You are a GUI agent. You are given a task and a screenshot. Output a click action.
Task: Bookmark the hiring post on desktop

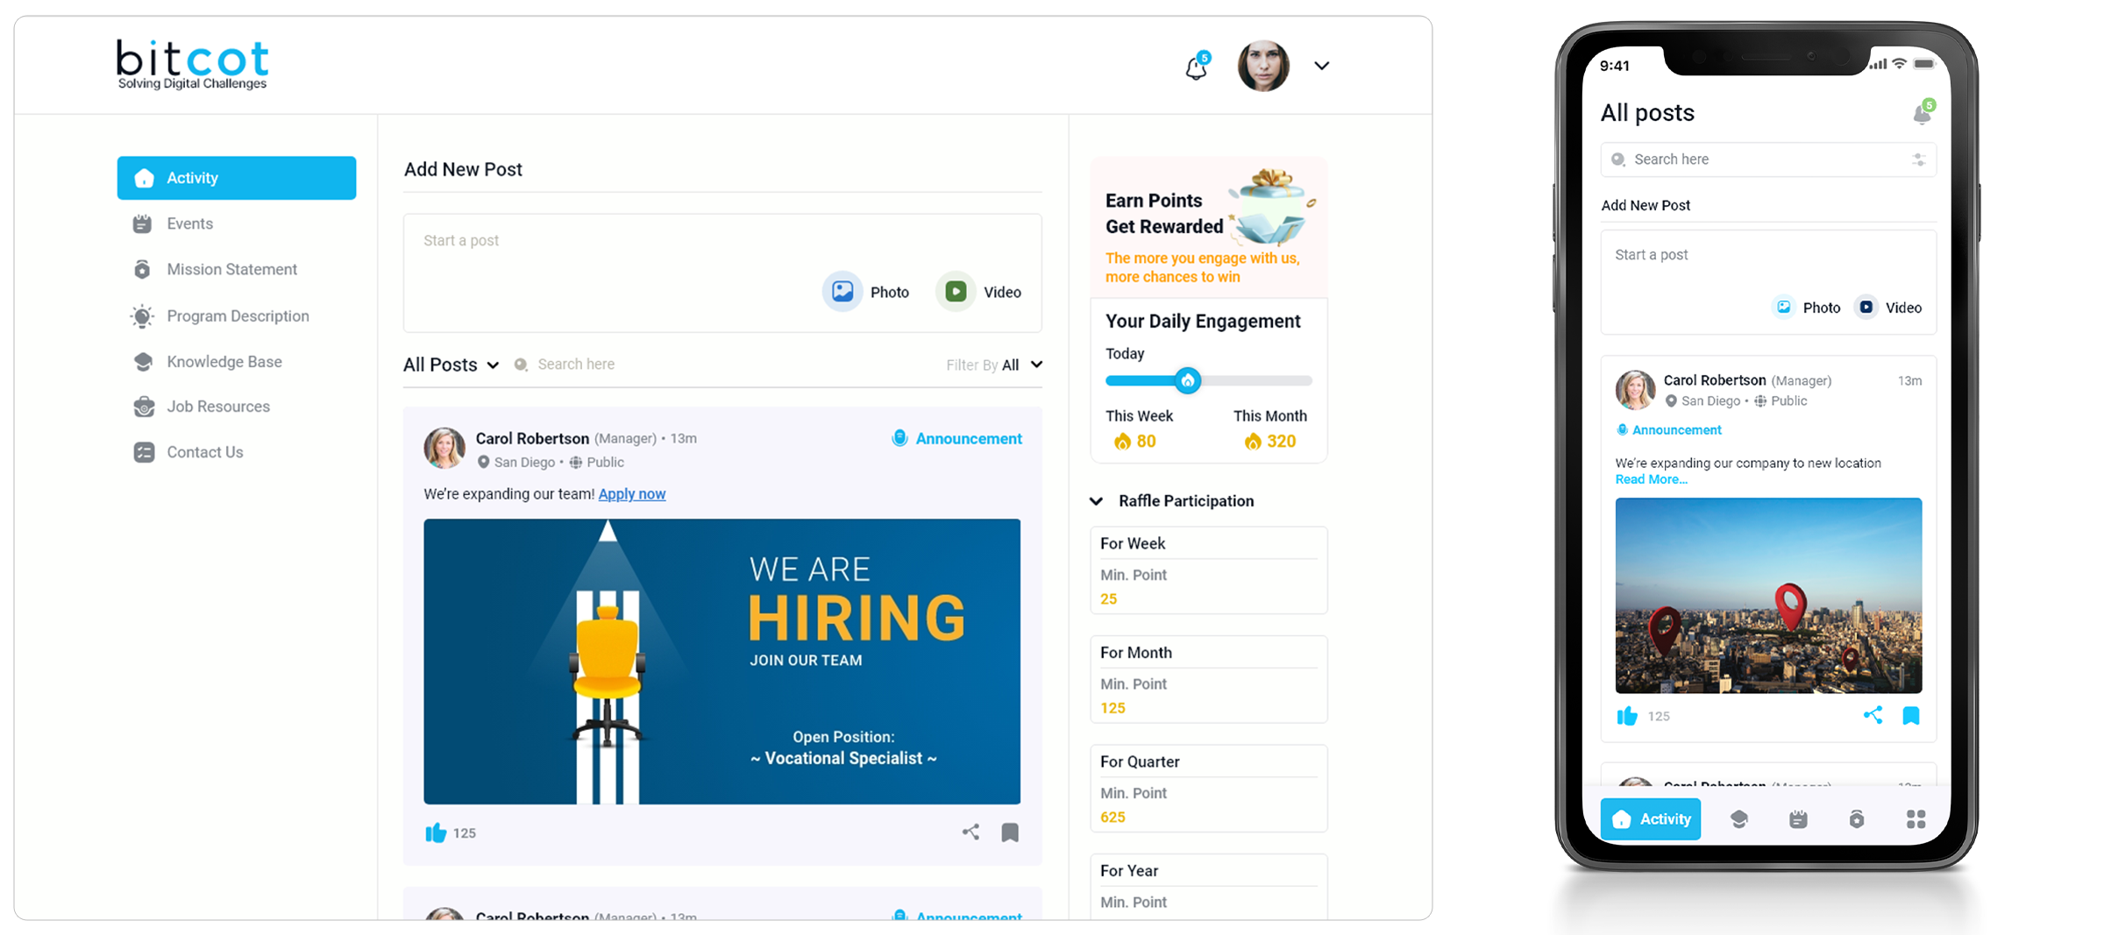pos(1010,832)
